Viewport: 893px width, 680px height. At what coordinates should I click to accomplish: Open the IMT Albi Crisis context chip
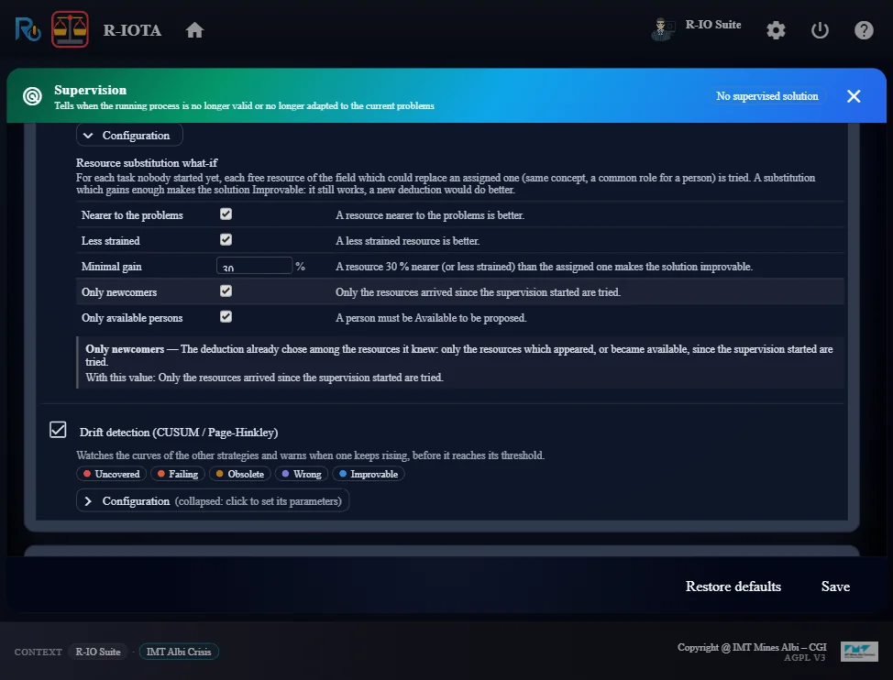click(179, 652)
